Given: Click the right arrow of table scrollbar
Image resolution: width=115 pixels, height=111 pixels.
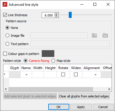Looking at the screenshot, I should 109,89.
